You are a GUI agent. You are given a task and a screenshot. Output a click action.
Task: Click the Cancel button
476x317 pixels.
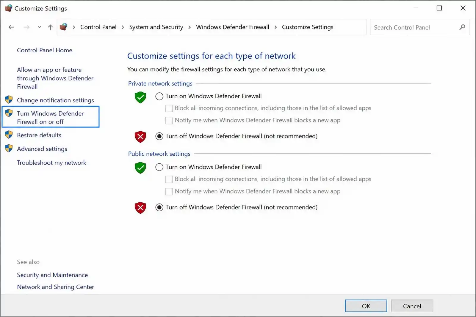pos(412,306)
